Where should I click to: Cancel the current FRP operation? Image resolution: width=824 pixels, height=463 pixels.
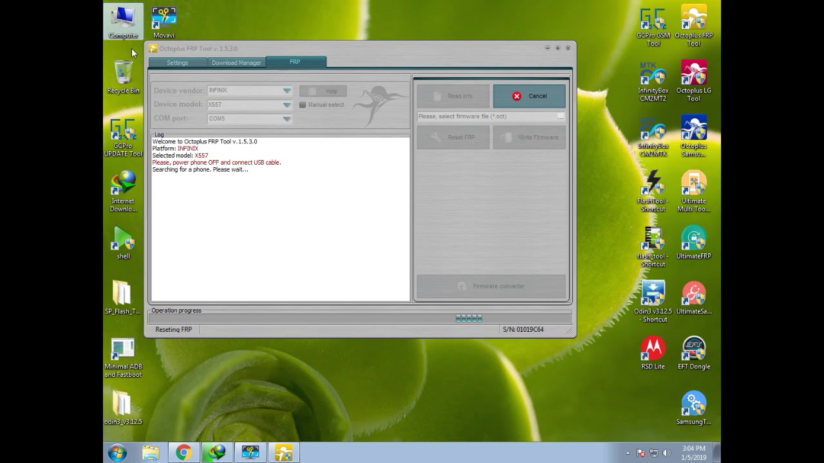point(529,96)
